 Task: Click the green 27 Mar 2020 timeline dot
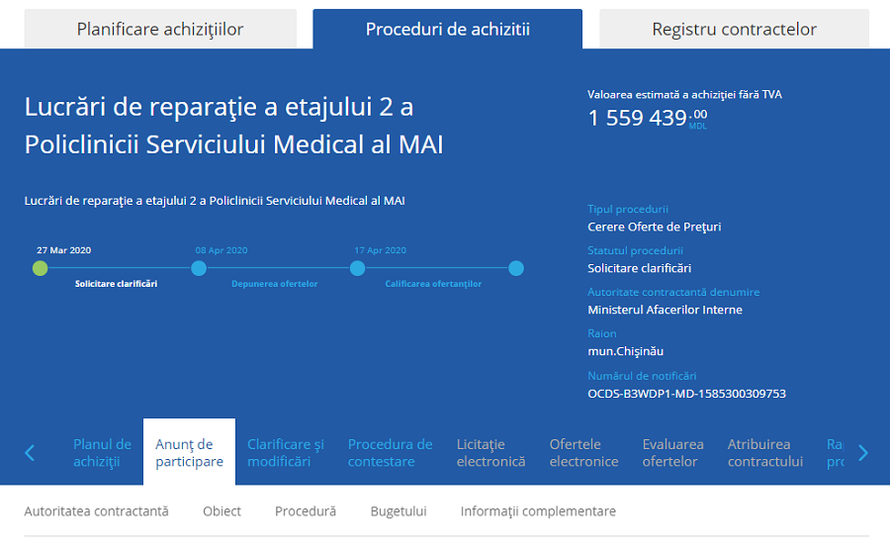pyautogui.click(x=40, y=268)
